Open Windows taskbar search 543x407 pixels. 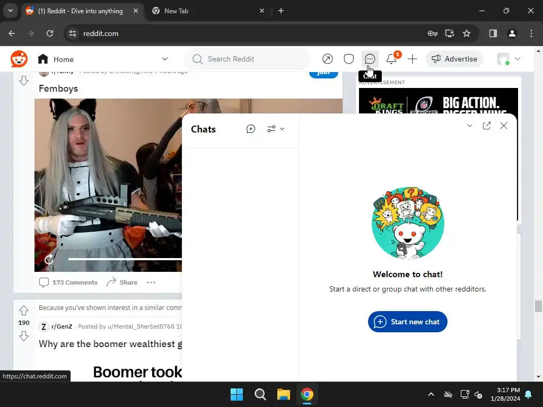[x=260, y=394]
